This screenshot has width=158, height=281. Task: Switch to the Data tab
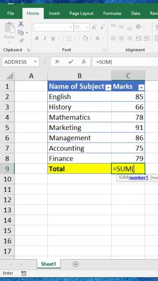point(136,14)
